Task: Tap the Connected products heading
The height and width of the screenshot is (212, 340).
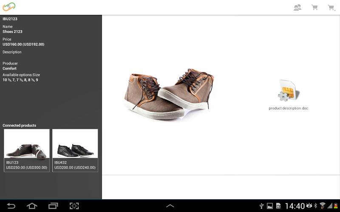Action: click(x=19, y=126)
